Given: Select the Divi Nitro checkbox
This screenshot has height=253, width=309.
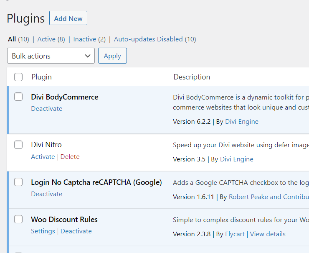Looking at the screenshot, I should [x=18, y=145].
